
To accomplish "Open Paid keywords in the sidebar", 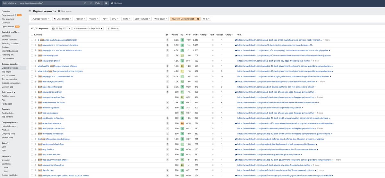I will [x=8, y=96].
